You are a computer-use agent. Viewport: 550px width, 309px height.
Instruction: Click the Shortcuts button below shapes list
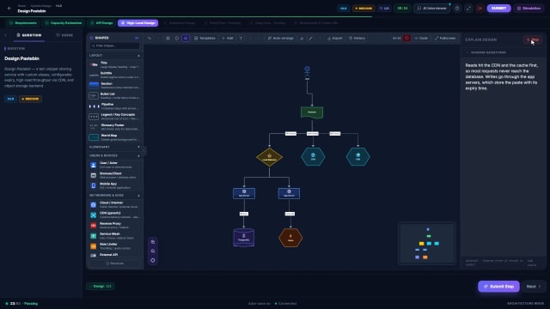114,264
